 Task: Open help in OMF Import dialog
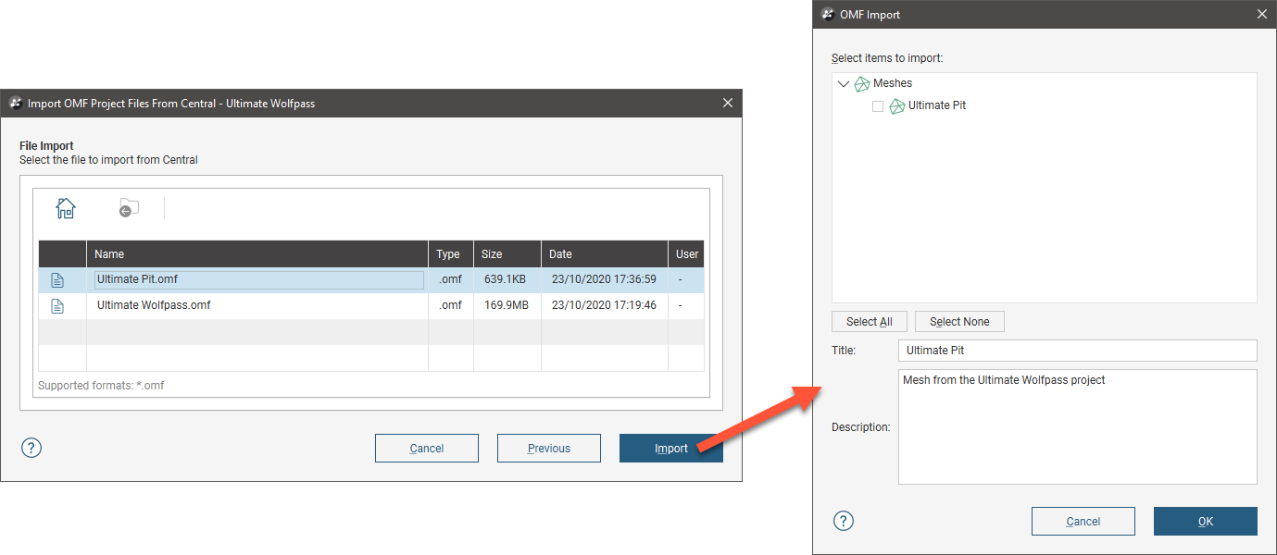[843, 521]
